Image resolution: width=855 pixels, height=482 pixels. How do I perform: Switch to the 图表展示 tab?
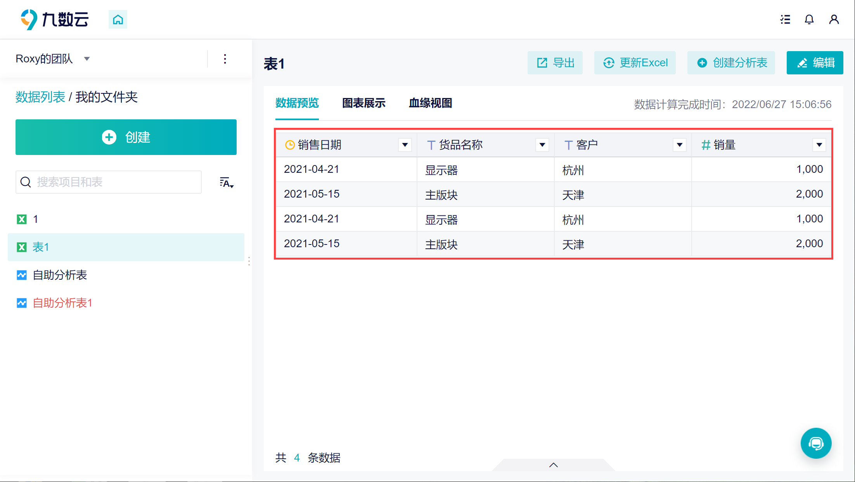[364, 103]
